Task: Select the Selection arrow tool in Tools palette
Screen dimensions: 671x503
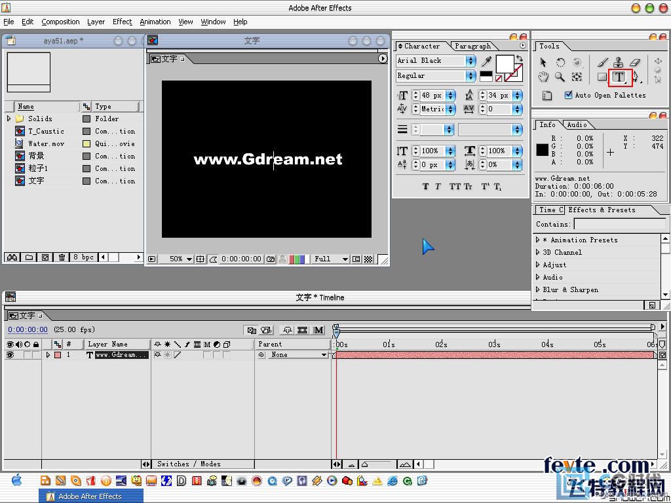Action: tap(543, 62)
